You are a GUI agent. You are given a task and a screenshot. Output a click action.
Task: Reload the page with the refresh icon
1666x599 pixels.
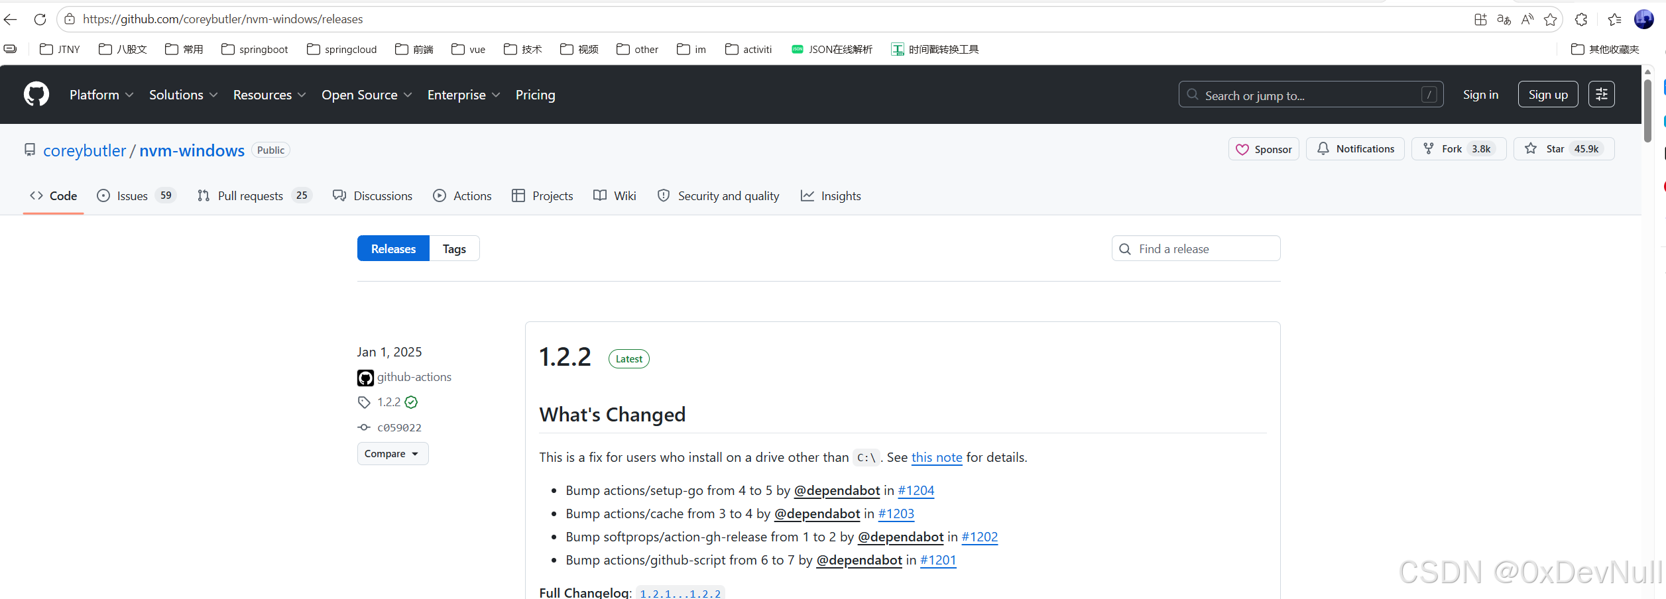point(40,19)
